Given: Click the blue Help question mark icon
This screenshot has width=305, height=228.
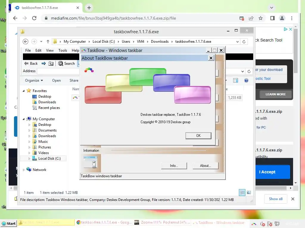Looking at the screenshot, I should coord(246,80).
